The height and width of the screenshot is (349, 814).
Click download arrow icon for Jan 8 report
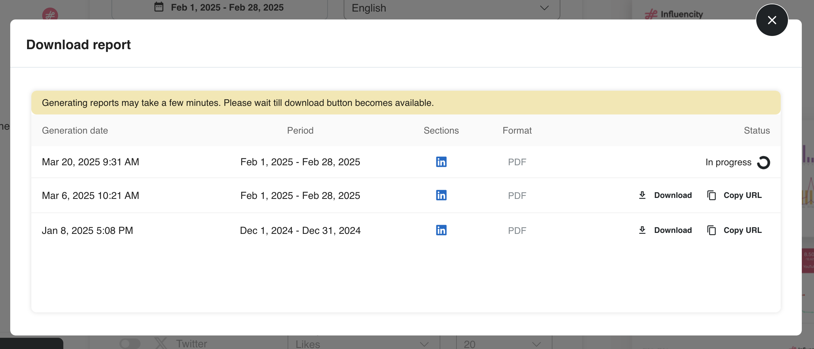click(x=642, y=230)
